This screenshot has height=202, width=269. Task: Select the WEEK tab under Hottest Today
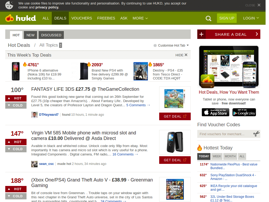pos(217,156)
